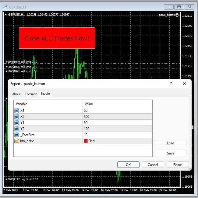
Task: Select the Y1 value 50 cell
Action: (118, 123)
